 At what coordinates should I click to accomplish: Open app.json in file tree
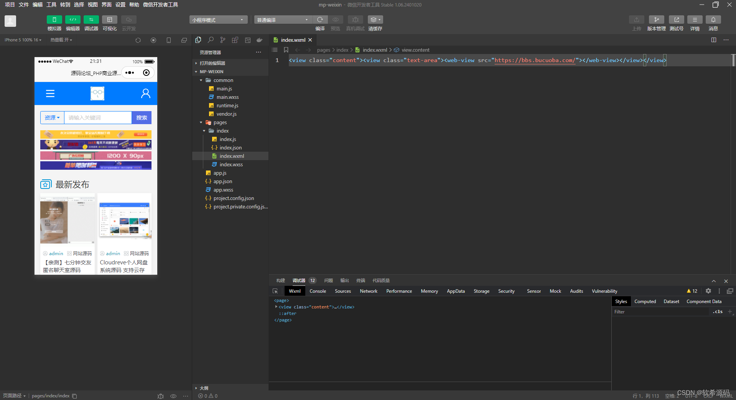click(x=222, y=182)
